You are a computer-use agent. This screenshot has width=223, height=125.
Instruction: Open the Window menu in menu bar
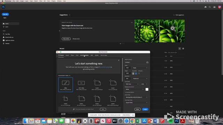tap(59, 1)
